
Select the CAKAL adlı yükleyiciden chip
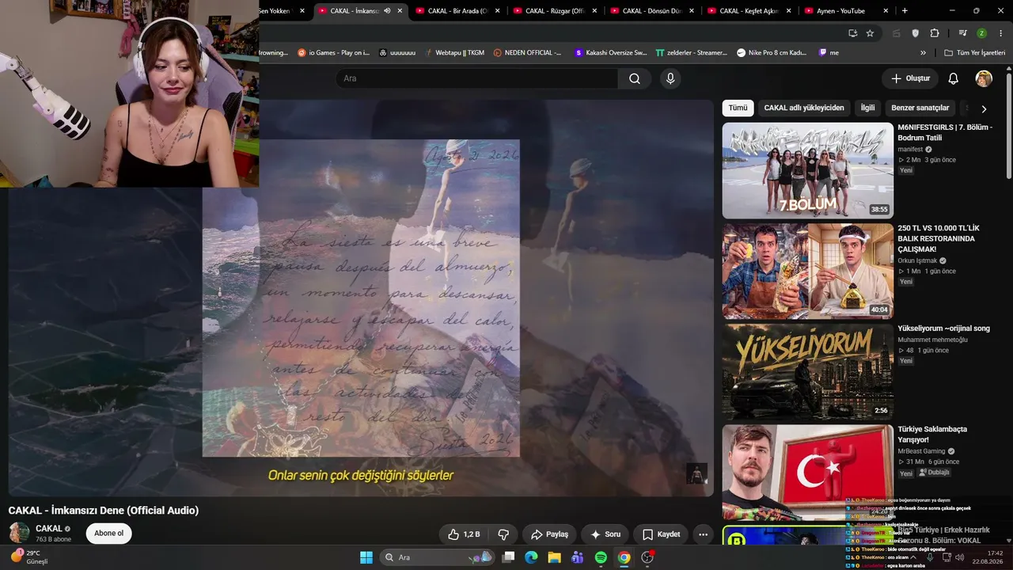804,108
